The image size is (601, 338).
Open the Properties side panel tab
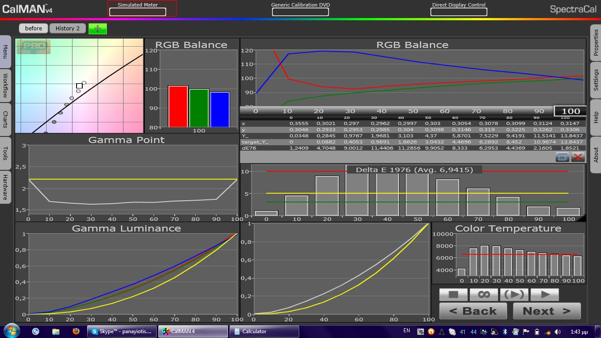(596, 43)
